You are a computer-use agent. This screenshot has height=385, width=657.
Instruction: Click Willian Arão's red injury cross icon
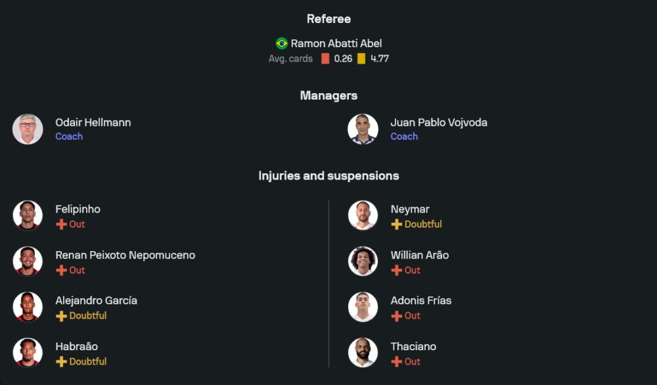click(396, 270)
